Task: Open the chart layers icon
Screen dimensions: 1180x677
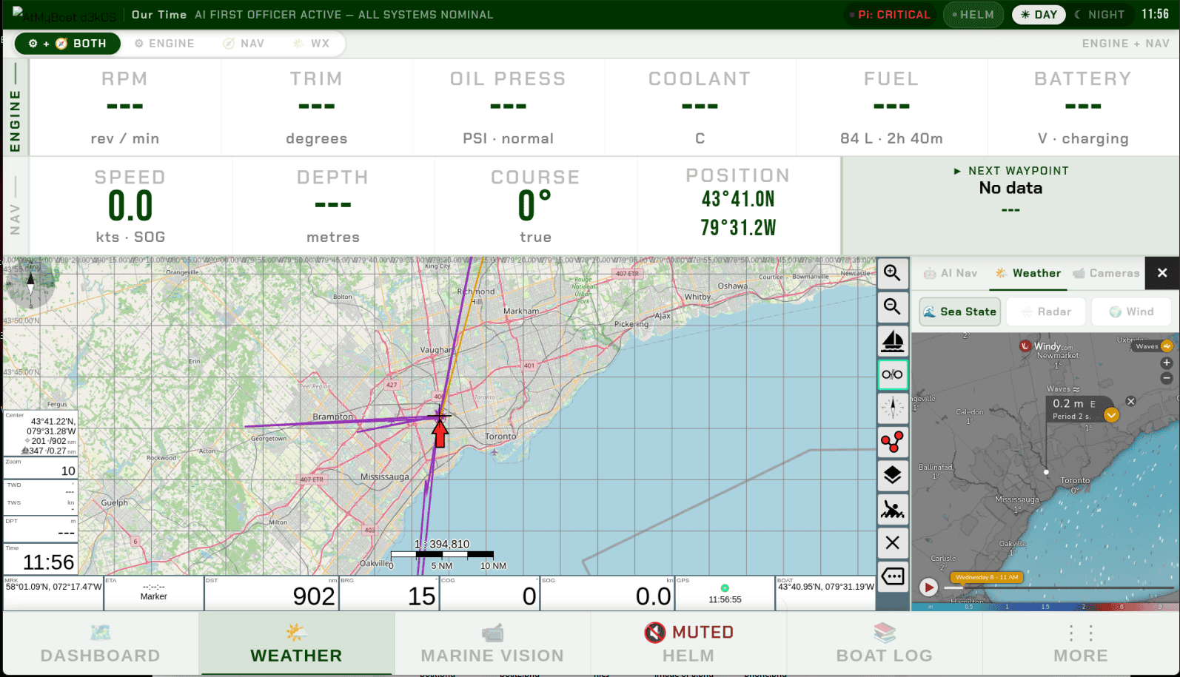Action: (892, 475)
